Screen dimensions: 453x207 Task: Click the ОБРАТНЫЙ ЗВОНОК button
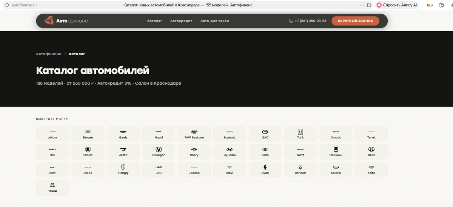tap(355, 21)
